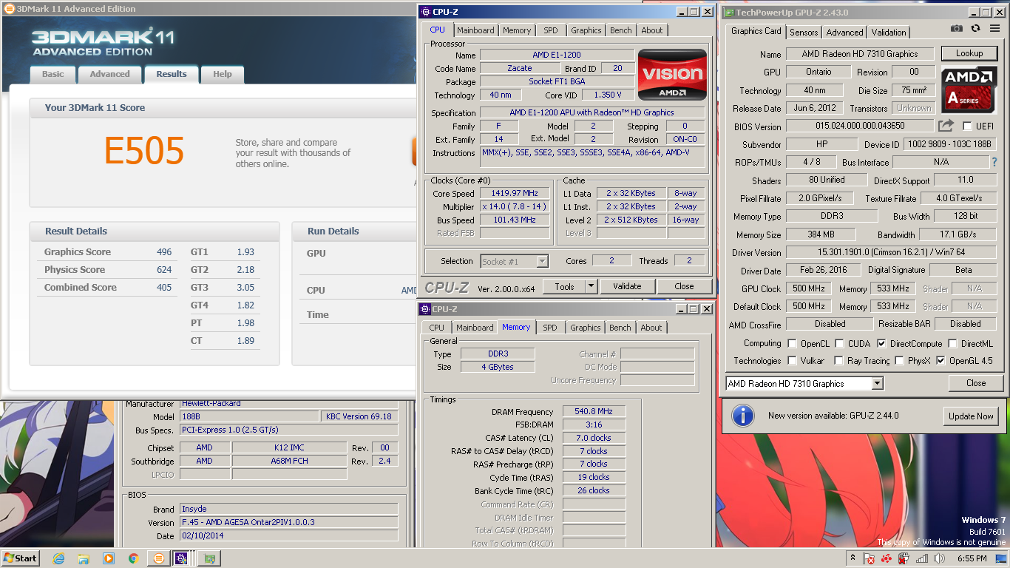Select the CPU-Z purple taskbar button
This screenshot has width=1010, height=568.
tap(181, 558)
